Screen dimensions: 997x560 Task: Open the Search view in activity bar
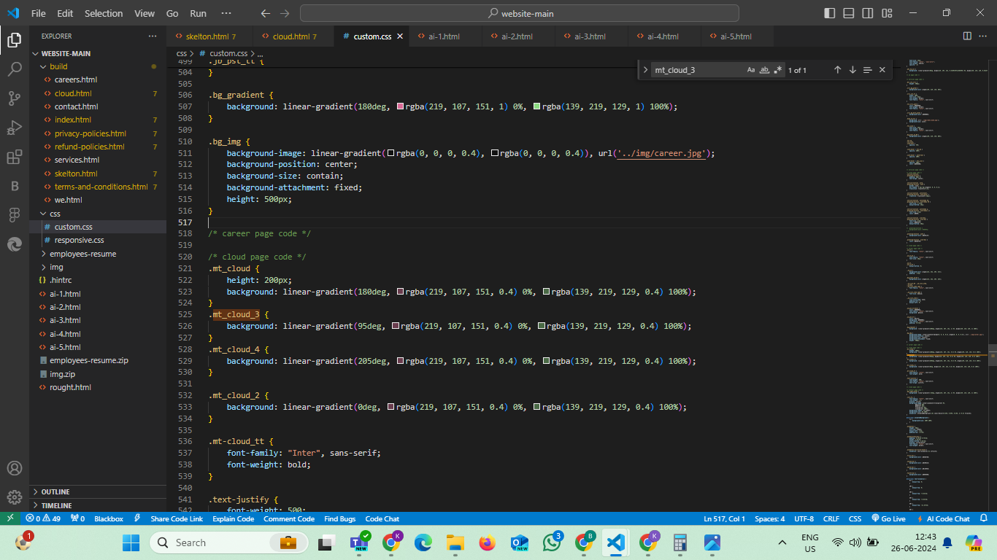tap(15, 69)
